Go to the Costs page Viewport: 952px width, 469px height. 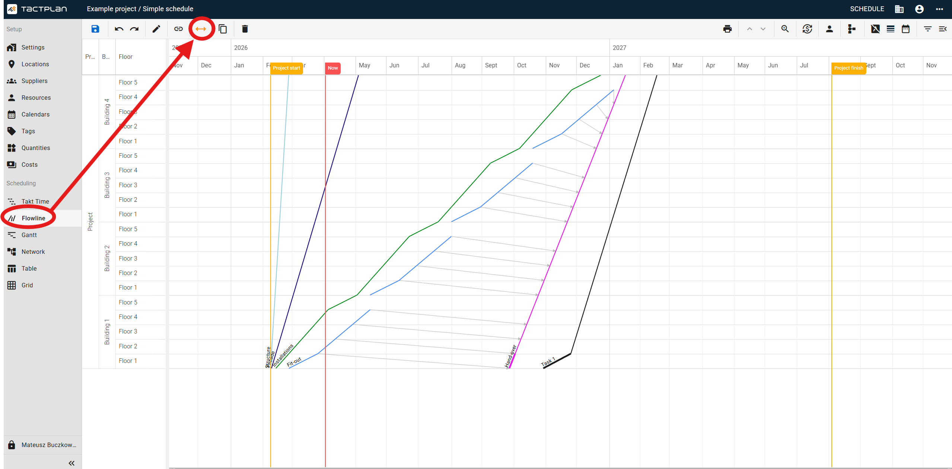(42, 165)
